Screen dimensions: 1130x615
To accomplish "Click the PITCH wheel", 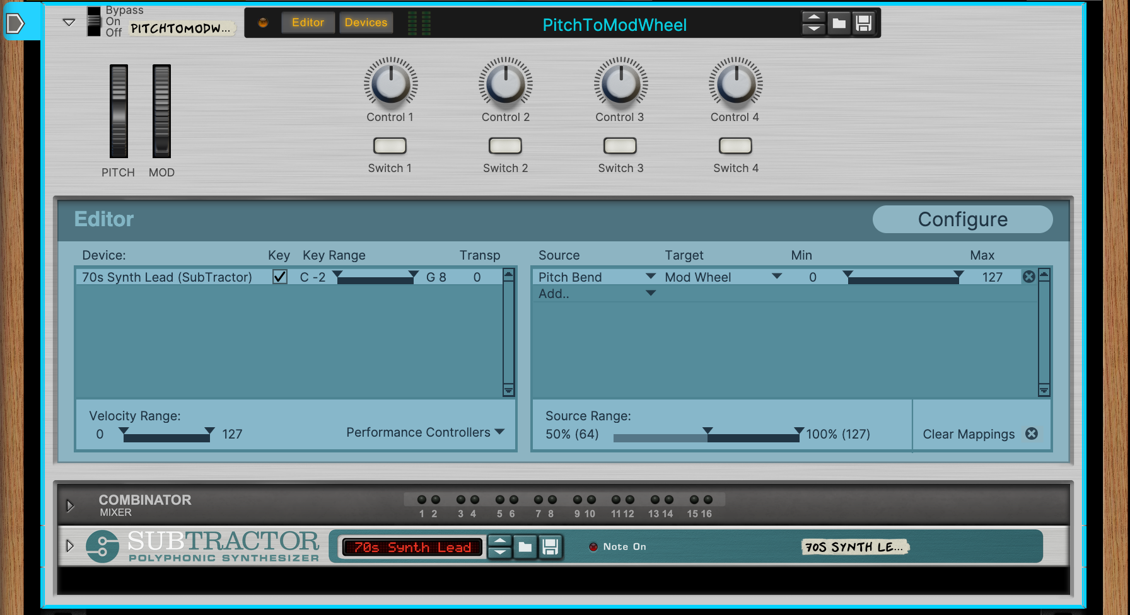I will click(x=119, y=111).
